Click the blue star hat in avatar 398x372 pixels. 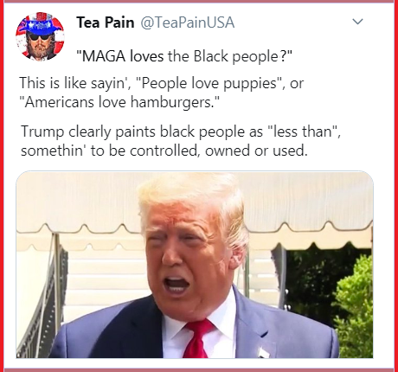(x=40, y=24)
